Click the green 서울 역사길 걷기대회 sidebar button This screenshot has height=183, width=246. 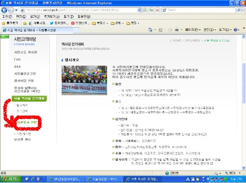pyautogui.click(x=29, y=98)
